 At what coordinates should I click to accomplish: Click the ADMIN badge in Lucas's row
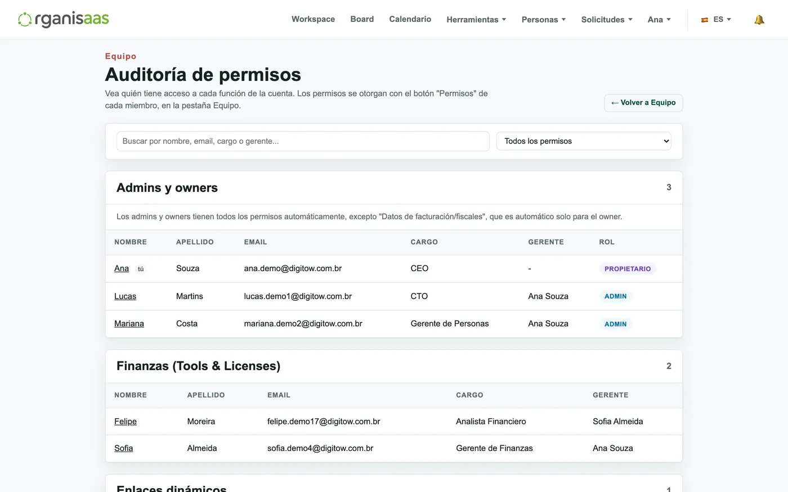[x=616, y=296]
